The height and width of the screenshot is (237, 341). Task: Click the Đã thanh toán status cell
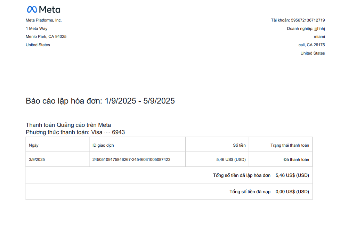296,160
